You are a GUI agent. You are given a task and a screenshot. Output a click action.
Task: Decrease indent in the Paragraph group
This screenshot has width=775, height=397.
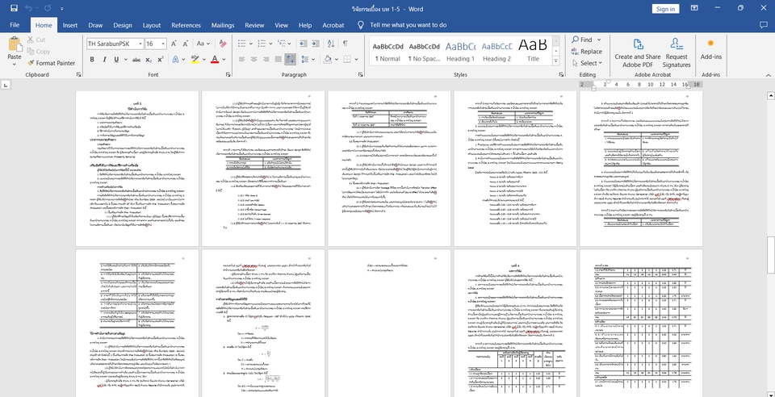[x=303, y=44]
